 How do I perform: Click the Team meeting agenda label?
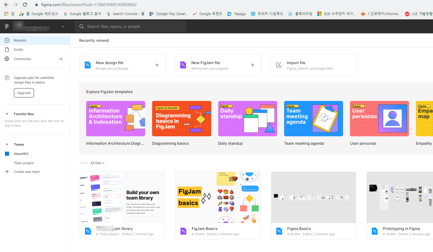tap(304, 143)
